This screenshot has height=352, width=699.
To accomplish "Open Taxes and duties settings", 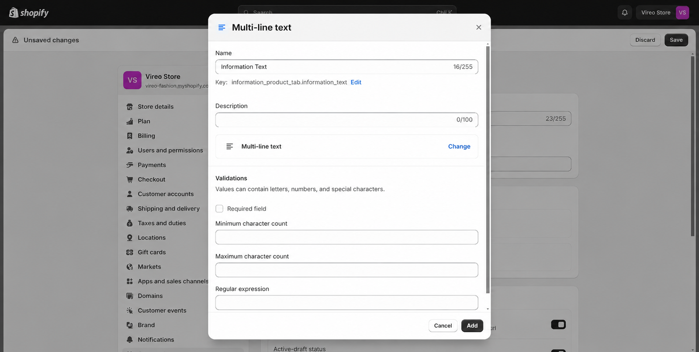I will pos(162,223).
